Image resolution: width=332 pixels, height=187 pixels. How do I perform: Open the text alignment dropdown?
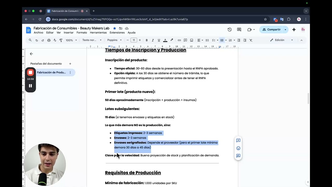[200, 40]
